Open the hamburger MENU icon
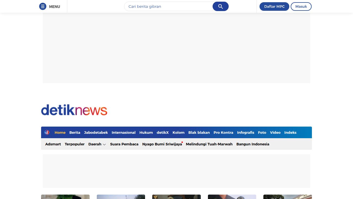353x199 pixels. 43,6
